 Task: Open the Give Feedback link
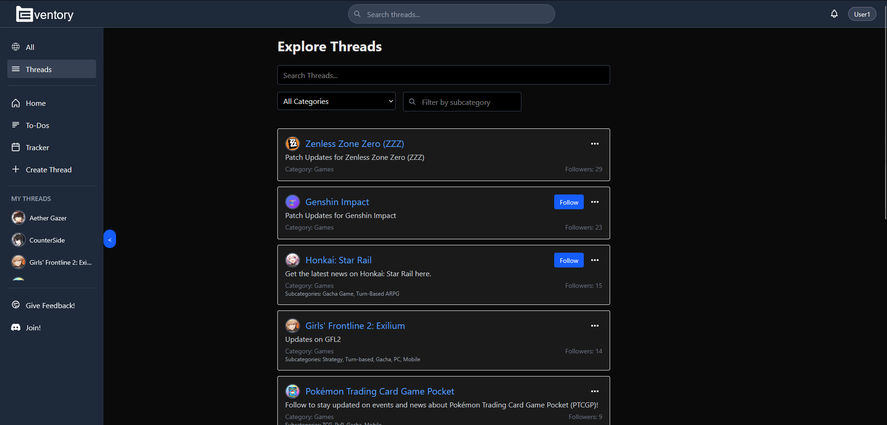tap(52, 305)
